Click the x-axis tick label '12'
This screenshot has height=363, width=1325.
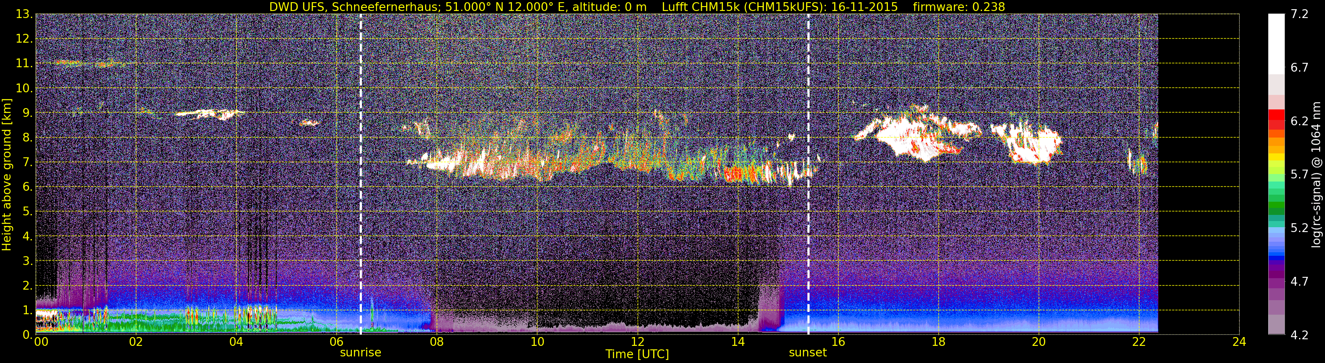pyautogui.click(x=637, y=342)
